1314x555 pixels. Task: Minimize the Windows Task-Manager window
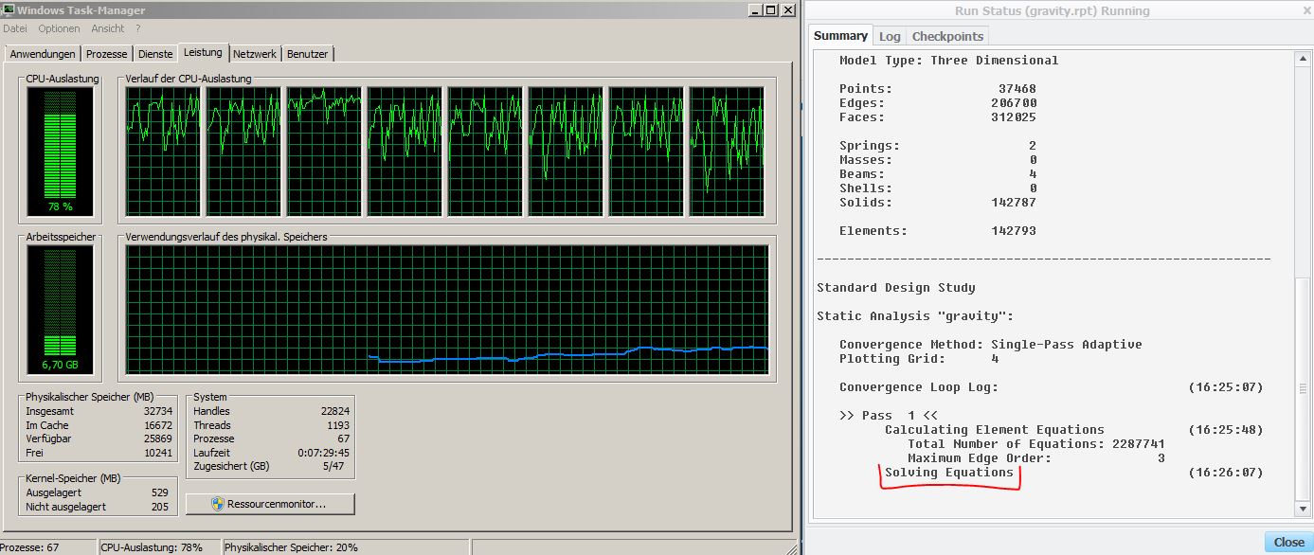pos(753,9)
